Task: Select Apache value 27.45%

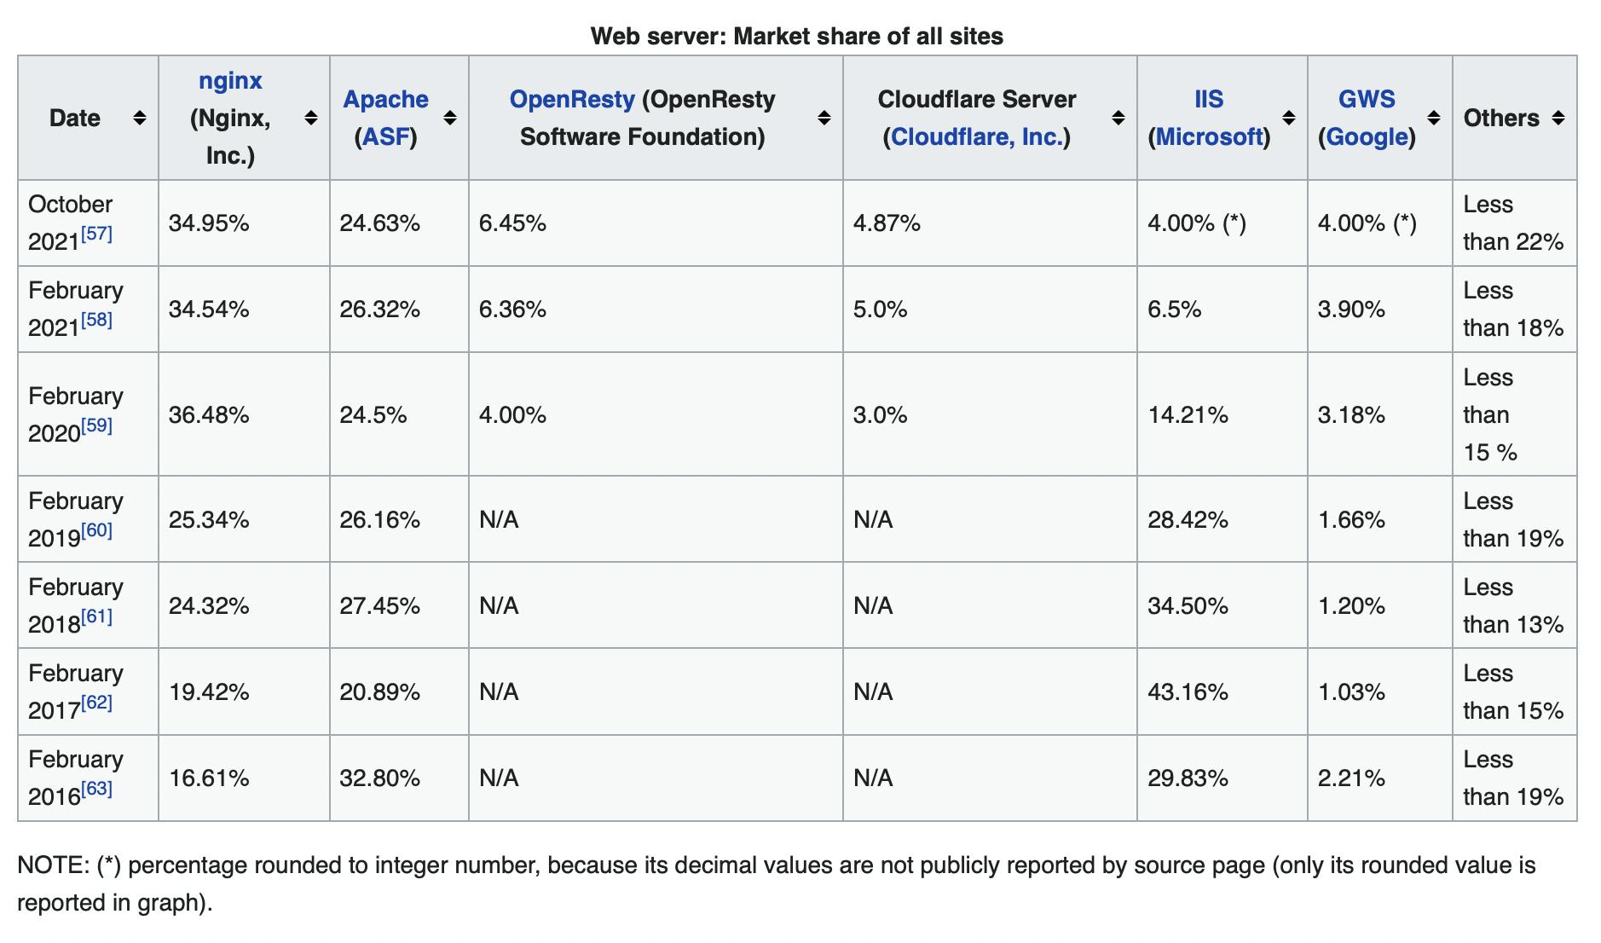Action: [379, 606]
